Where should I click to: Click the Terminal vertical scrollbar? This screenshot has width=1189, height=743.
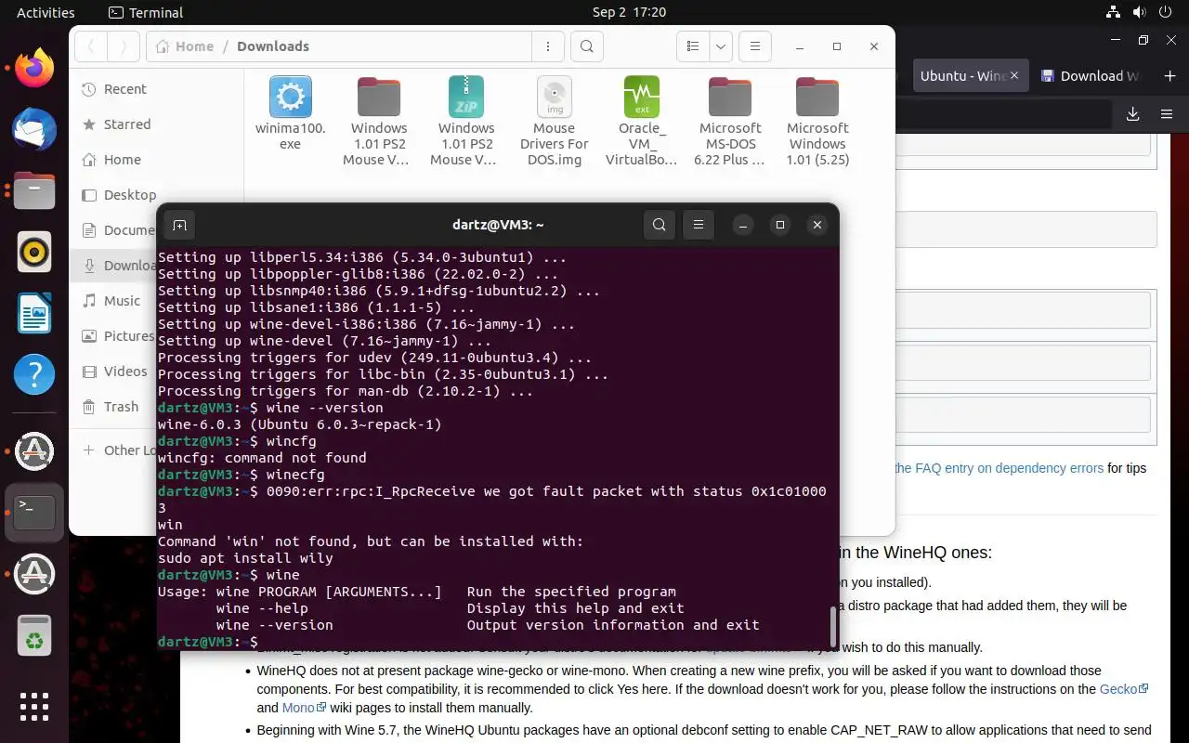coord(832,626)
